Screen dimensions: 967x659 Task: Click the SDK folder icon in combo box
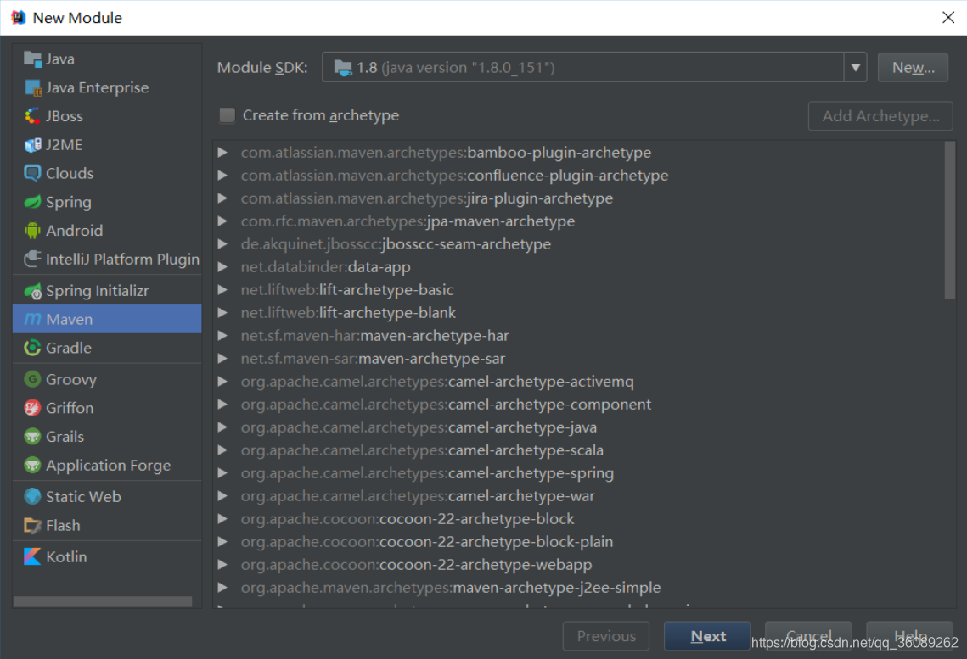(342, 67)
